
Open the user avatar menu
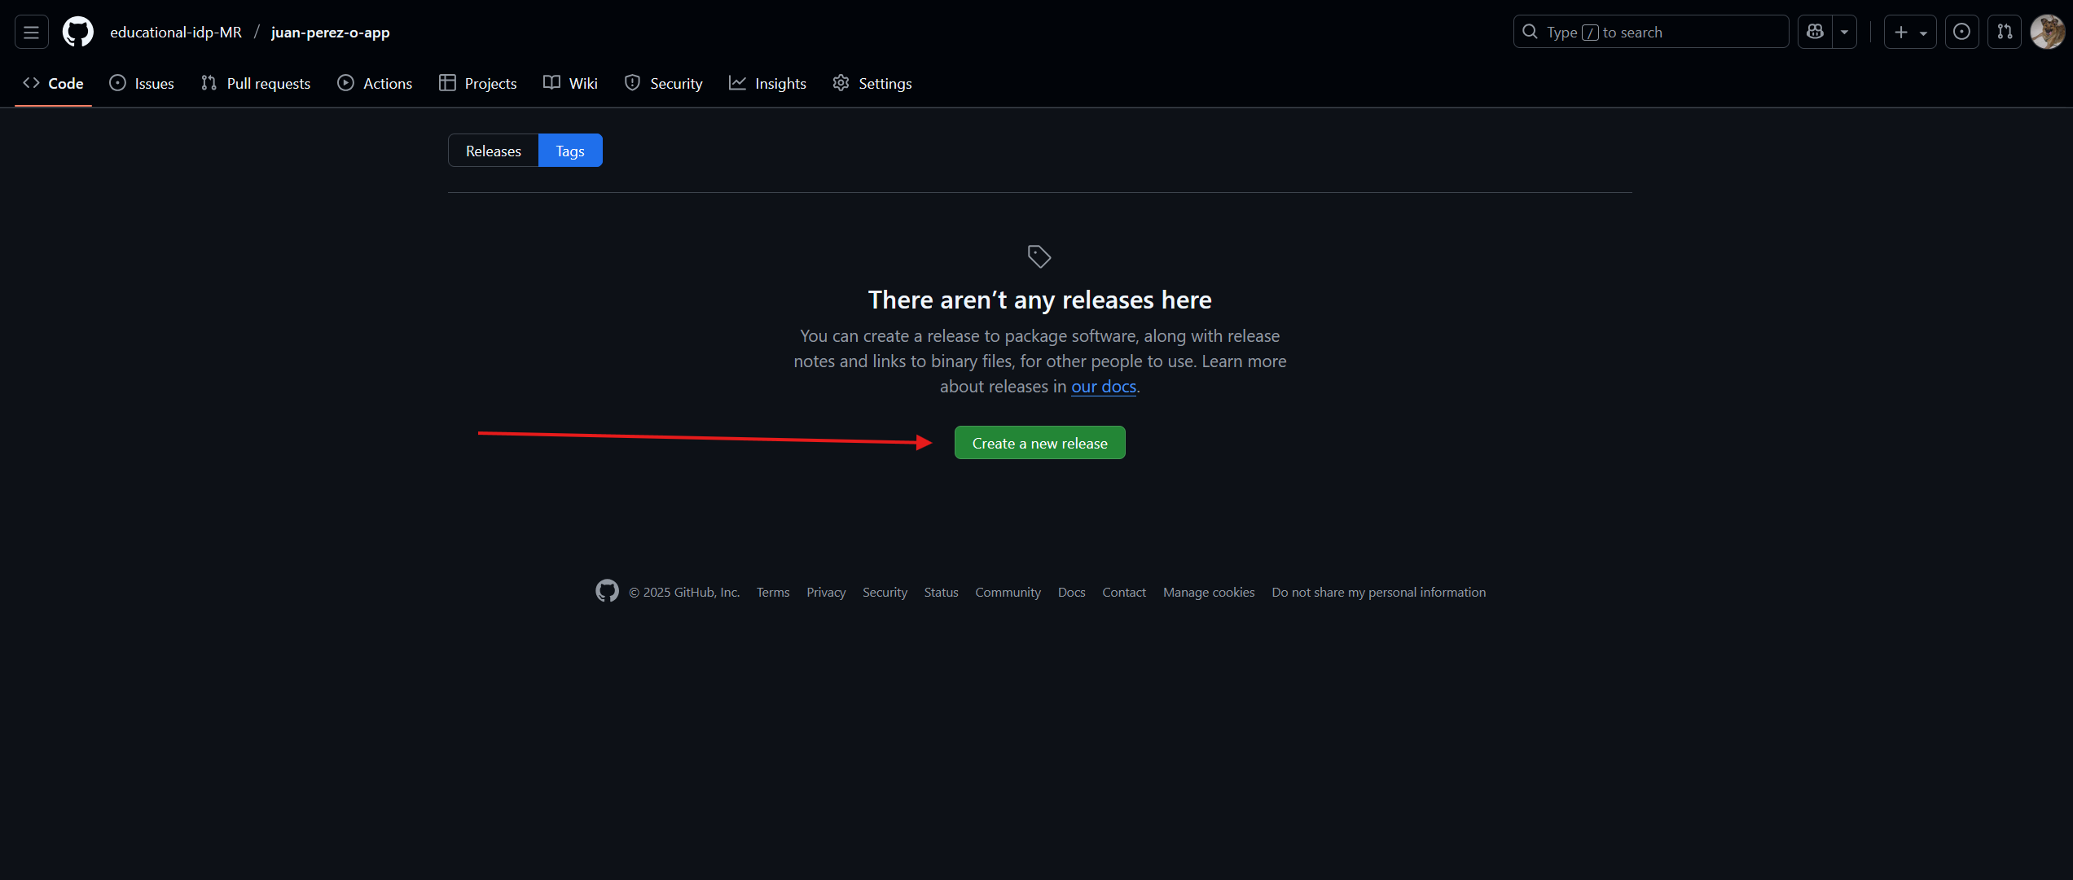[2048, 33]
